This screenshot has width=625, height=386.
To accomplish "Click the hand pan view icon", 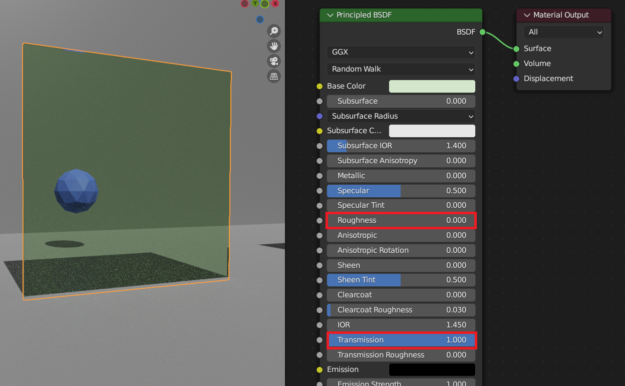I will coord(274,47).
